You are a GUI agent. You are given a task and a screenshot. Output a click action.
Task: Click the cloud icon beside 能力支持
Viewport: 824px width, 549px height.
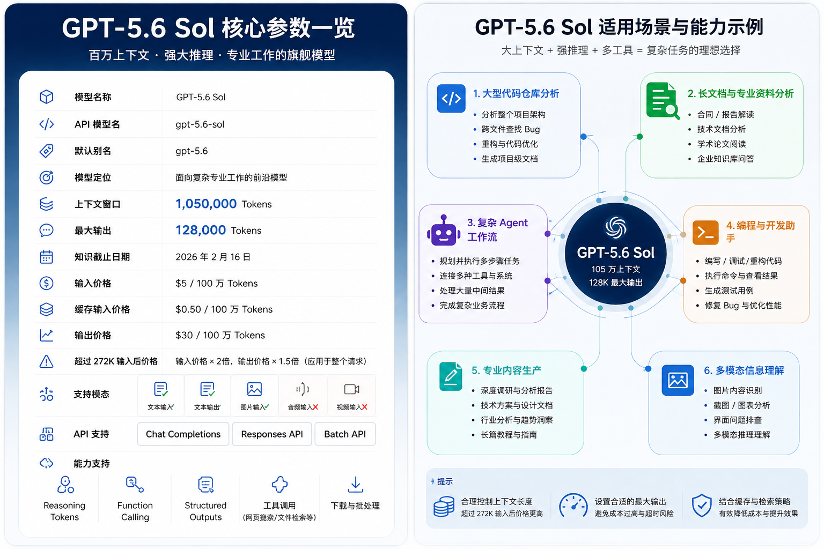pyautogui.click(x=47, y=463)
